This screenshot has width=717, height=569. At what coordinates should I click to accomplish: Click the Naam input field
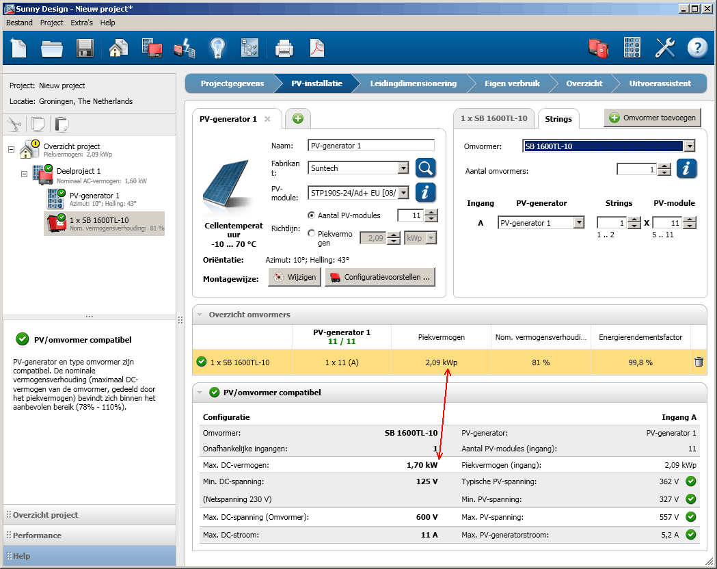click(371, 146)
